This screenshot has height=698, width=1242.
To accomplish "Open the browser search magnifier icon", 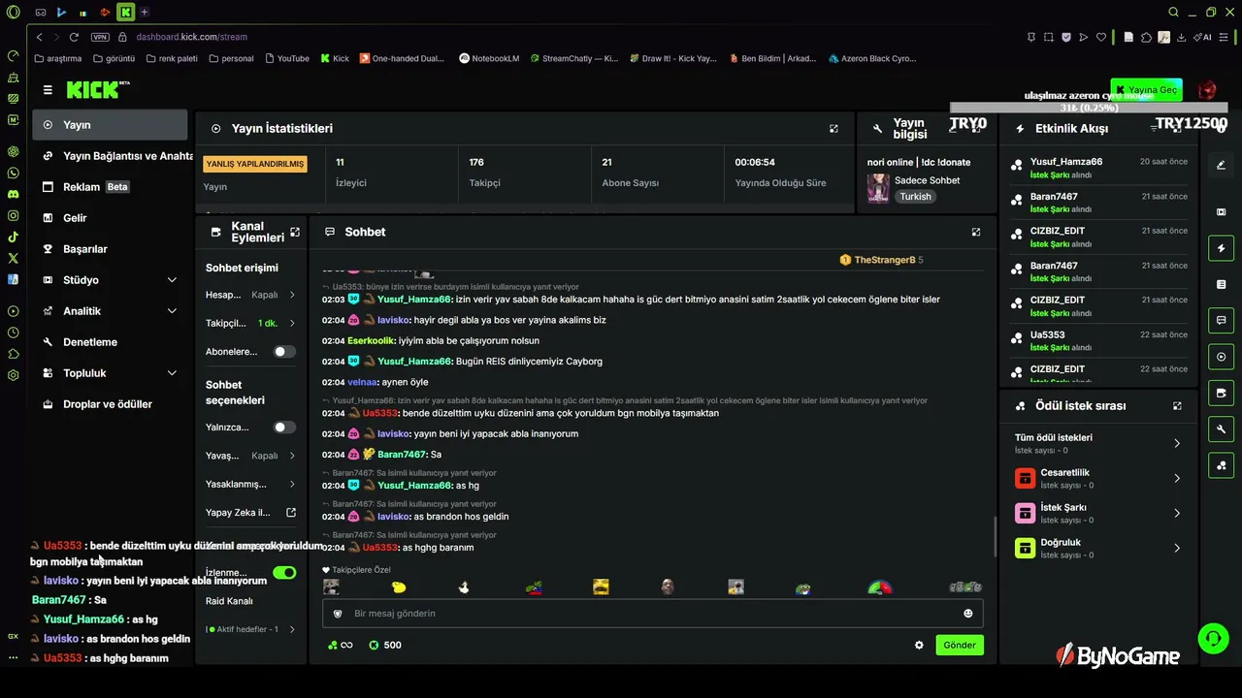I will coord(1173,13).
